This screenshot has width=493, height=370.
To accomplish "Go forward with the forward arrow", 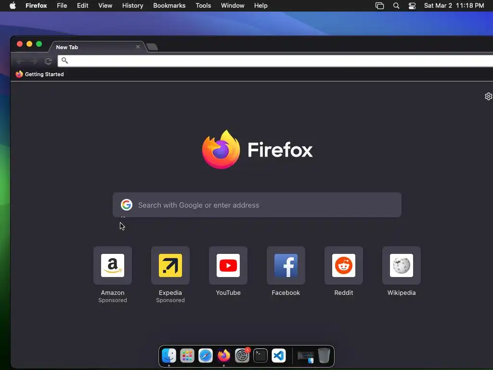I will click(x=34, y=61).
